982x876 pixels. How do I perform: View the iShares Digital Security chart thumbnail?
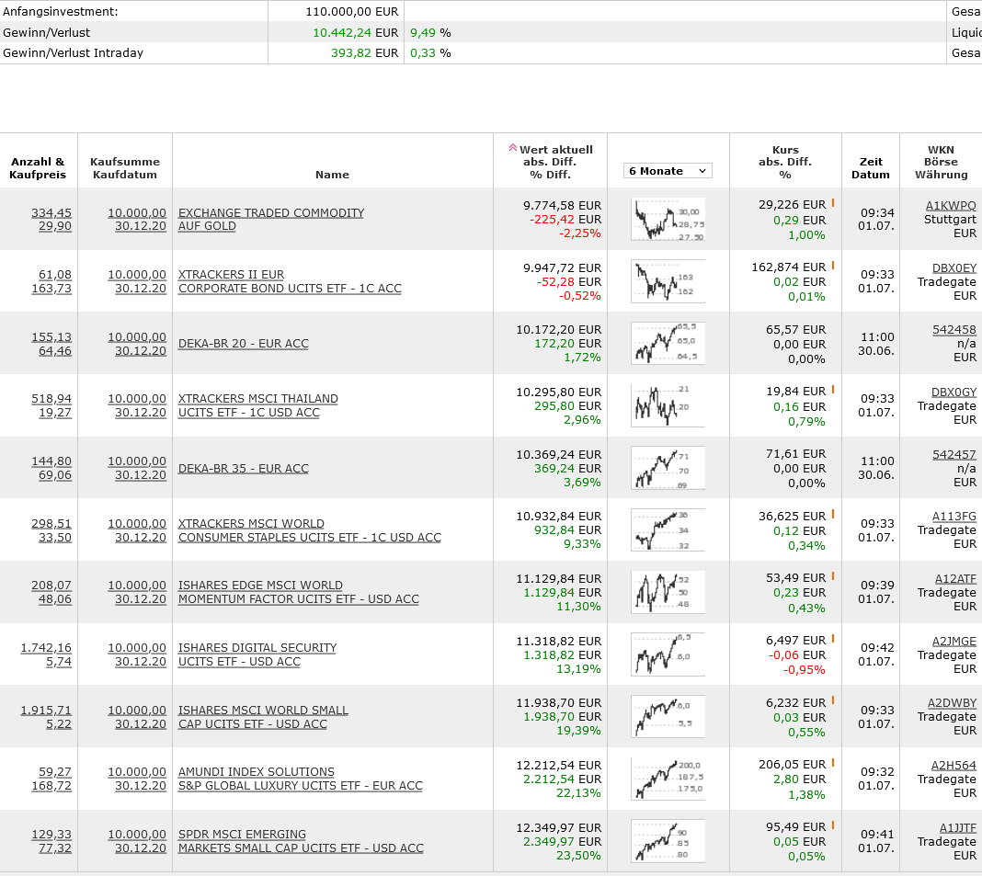click(668, 654)
